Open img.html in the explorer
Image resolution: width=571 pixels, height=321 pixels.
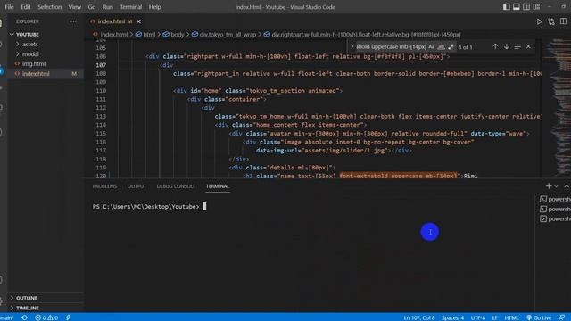pos(46,63)
